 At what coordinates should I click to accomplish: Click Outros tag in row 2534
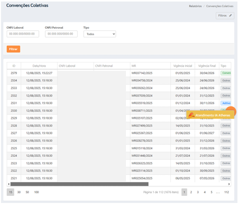226,80
